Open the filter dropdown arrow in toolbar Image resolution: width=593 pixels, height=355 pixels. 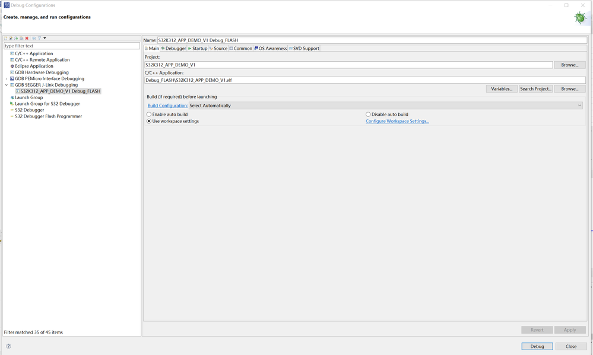click(x=45, y=38)
